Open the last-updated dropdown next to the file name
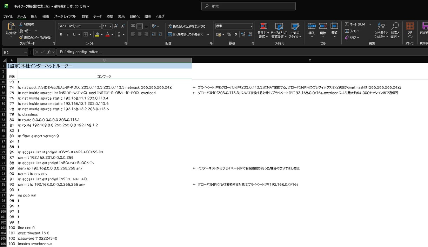428x247 pixels. coord(88,6)
